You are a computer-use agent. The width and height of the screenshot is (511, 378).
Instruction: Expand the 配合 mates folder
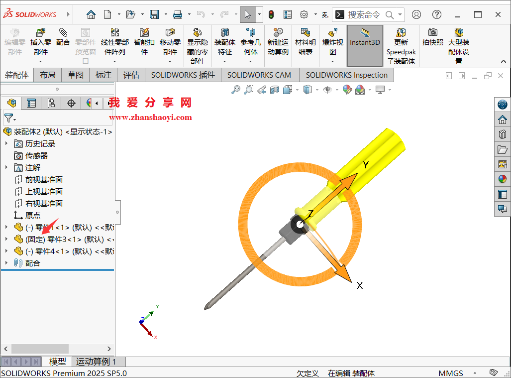(x=6, y=263)
